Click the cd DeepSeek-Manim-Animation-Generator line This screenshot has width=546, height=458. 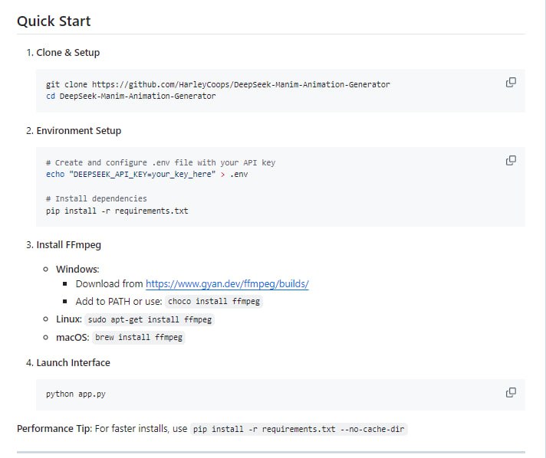coord(130,97)
